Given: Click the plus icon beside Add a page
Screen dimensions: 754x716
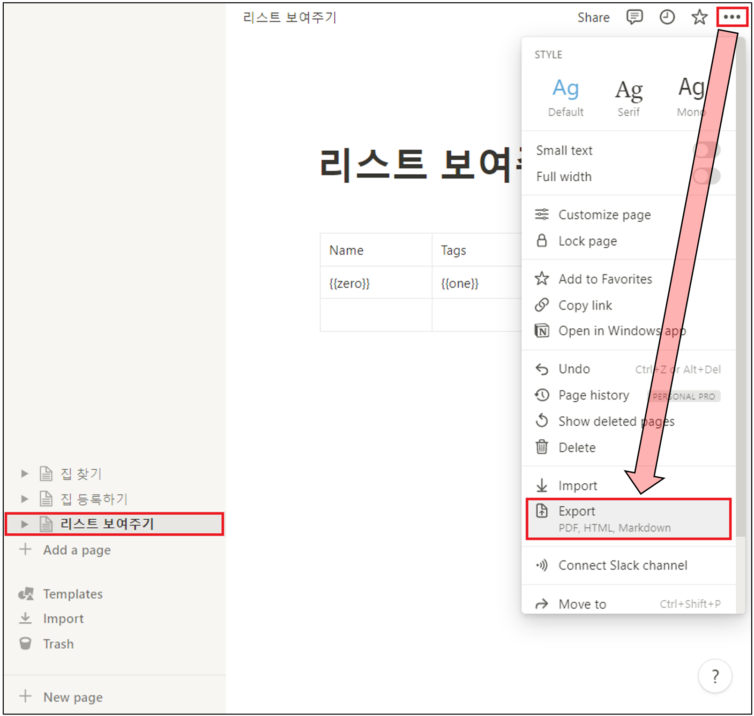Looking at the screenshot, I should pyautogui.click(x=25, y=549).
